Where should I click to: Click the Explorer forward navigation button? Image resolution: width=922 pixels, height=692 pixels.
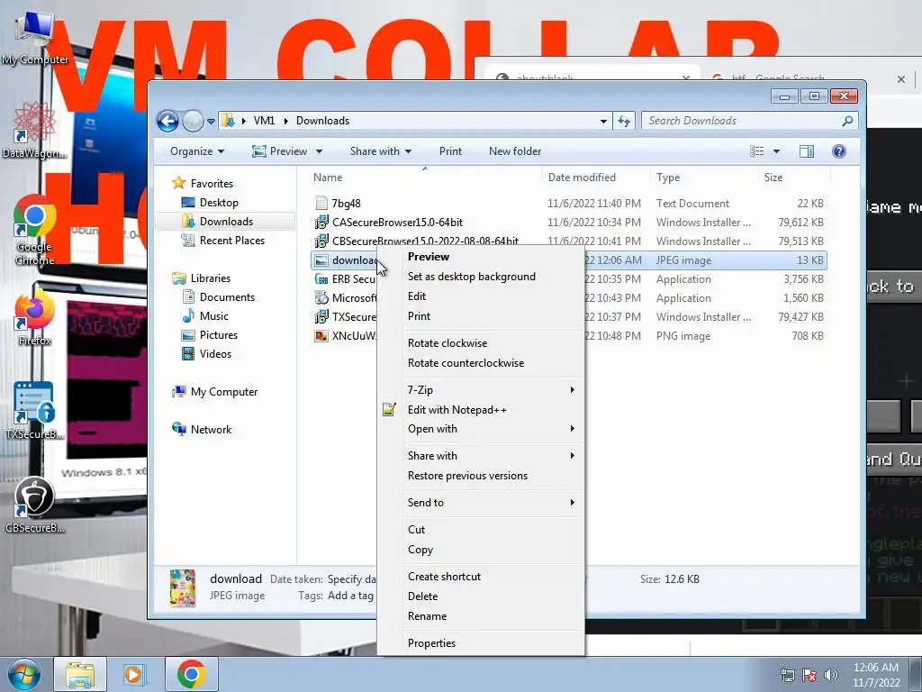point(193,122)
